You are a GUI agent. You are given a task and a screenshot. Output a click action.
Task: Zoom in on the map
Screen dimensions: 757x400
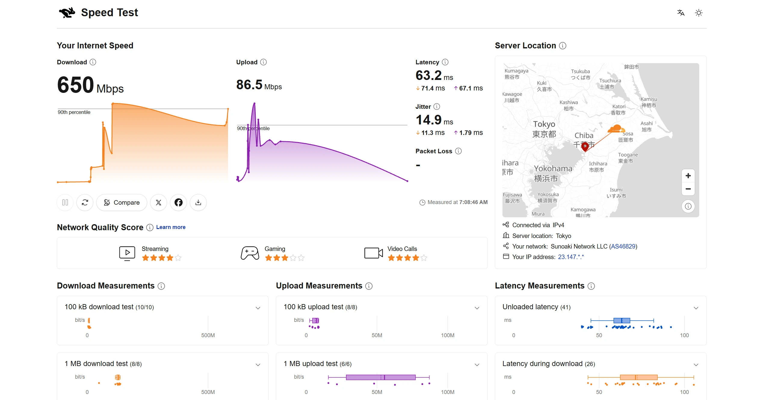[688, 176]
